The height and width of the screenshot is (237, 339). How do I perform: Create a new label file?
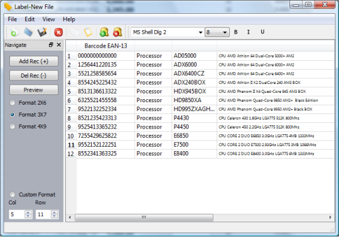[x=14, y=33]
